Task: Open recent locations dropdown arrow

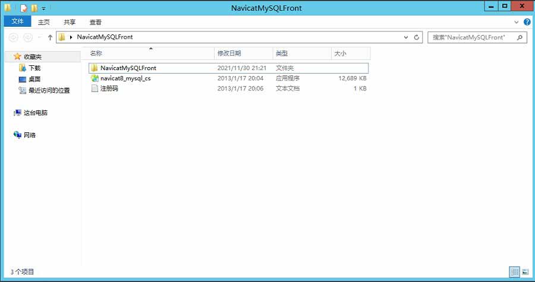Action: click(39, 37)
